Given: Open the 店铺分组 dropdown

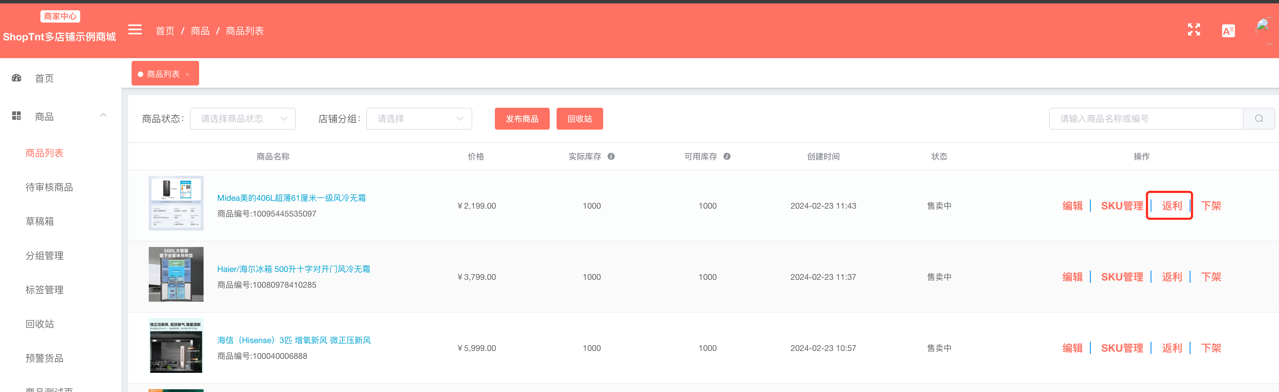Looking at the screenshot, I should click(x=419, y=118).
